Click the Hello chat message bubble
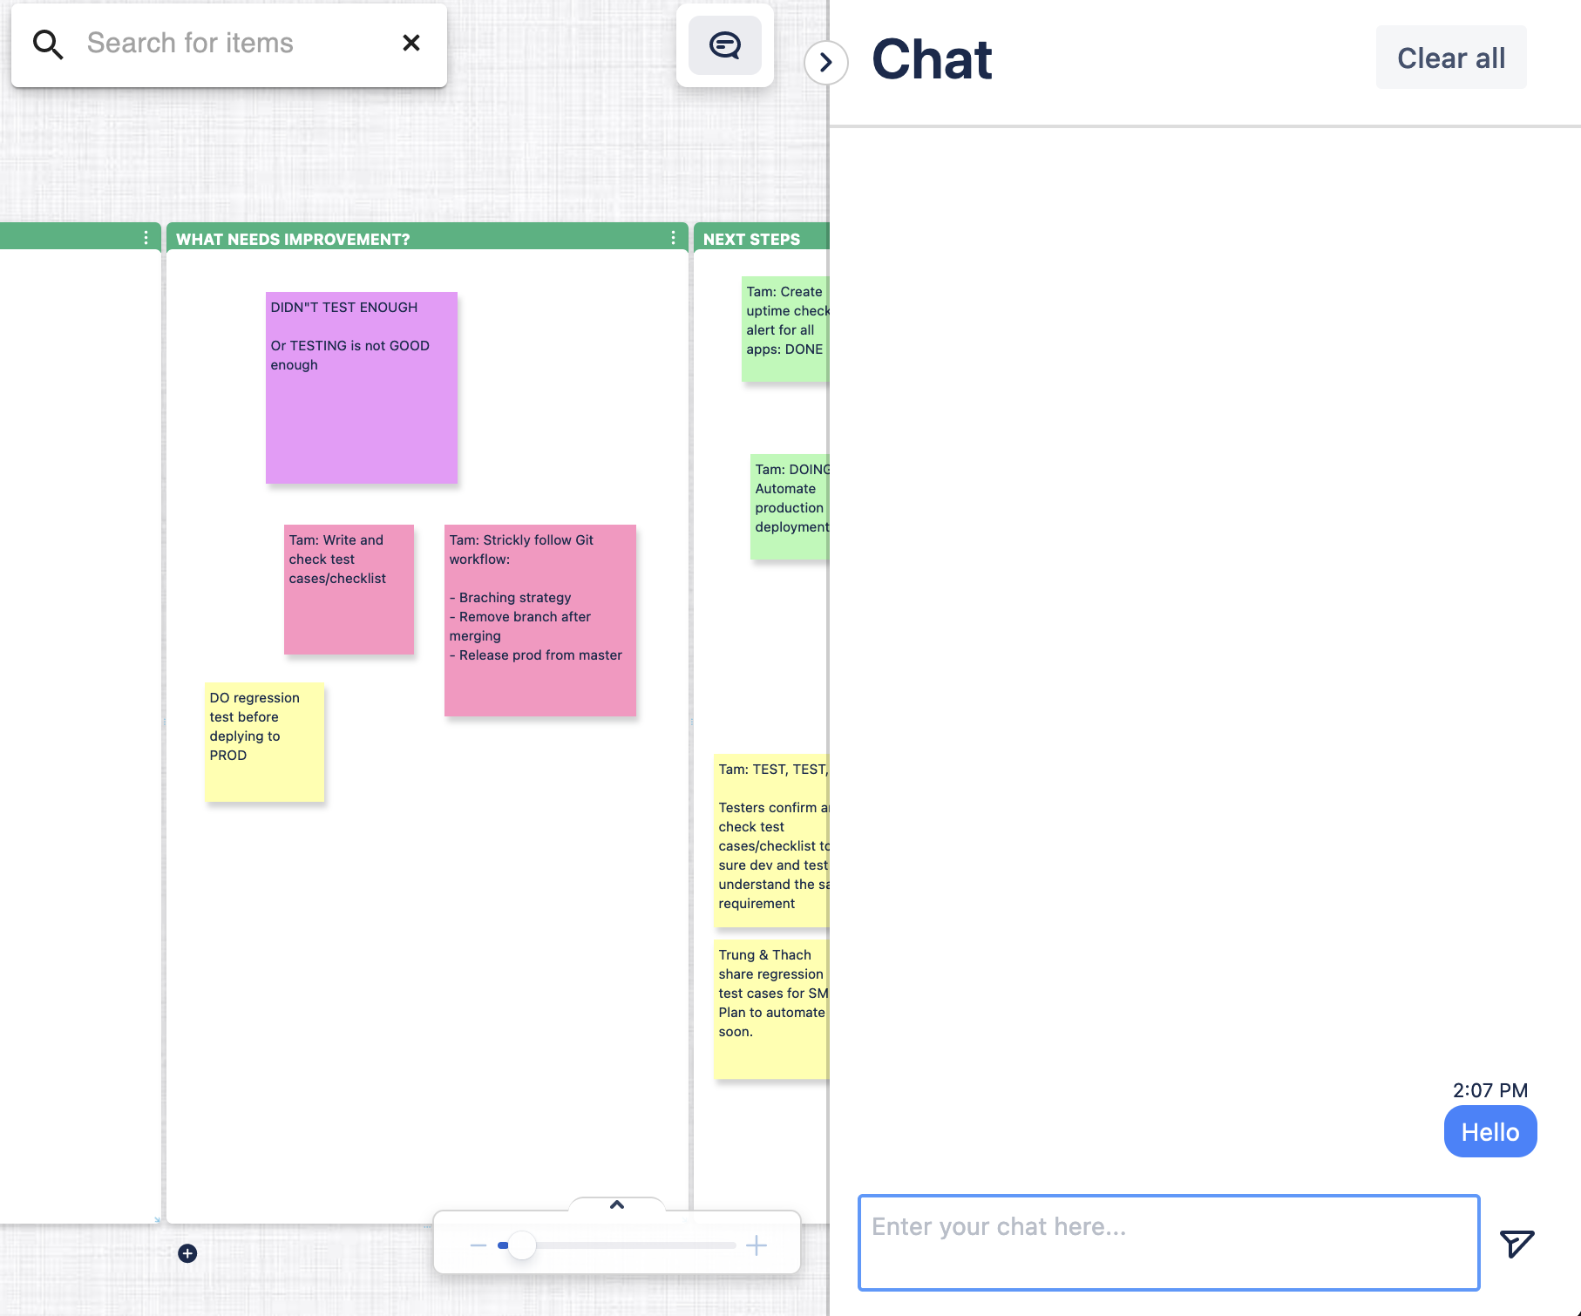This screenshot has height=1316, width=1581. pyautogui.click(x=1489, y=1132)
